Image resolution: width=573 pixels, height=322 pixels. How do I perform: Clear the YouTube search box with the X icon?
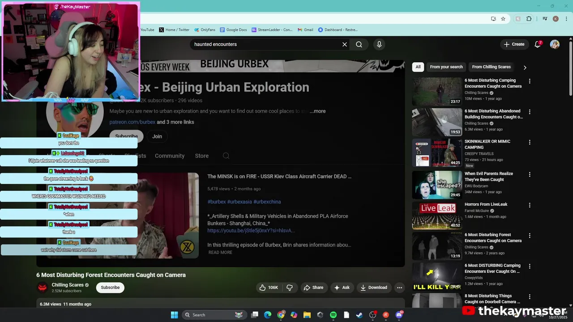(x=345, y=44)
